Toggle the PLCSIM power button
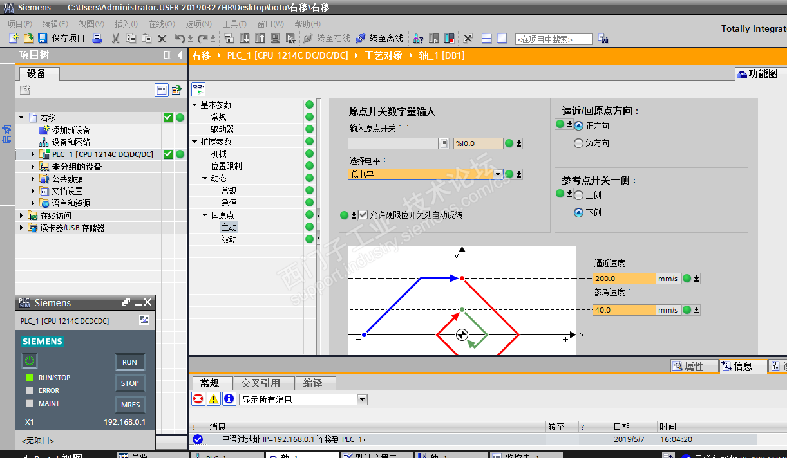Image resolution: width=787 pixels, height=458 pixels. click(30, 361)
